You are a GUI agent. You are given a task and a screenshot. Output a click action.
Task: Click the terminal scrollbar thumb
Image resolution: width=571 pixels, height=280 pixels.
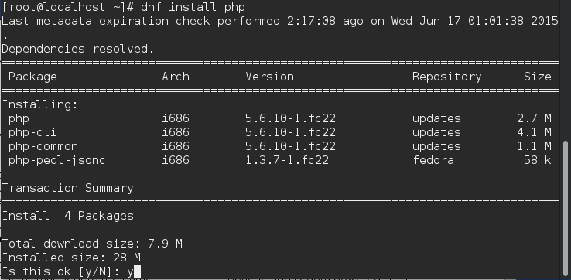(x=566, y=210)
